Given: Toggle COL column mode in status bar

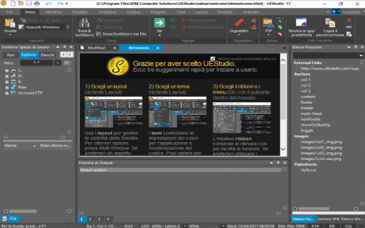Looking at the screenshot, I should coord(348,226).
